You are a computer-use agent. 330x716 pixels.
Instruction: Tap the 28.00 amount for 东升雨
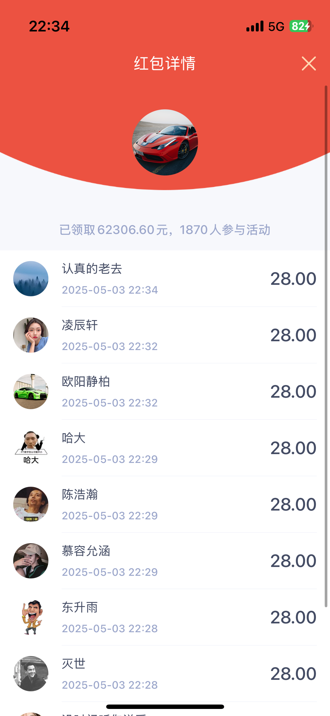click(x=293, y=617)
